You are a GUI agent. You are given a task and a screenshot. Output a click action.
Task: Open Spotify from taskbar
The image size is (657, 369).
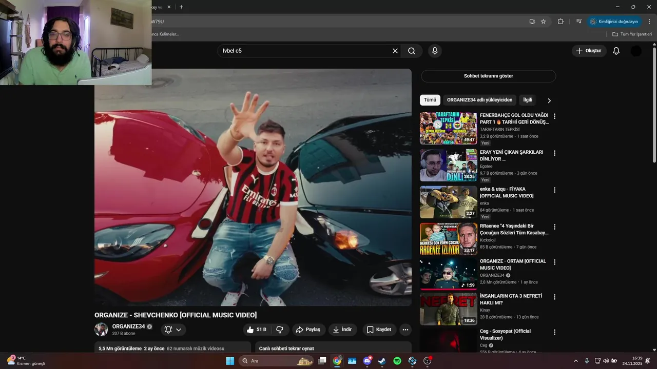[397, 361]
